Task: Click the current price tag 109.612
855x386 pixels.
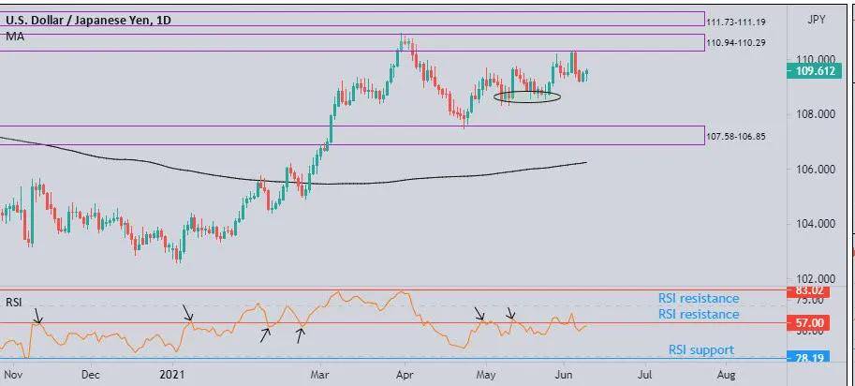Action: coord(812,71)
